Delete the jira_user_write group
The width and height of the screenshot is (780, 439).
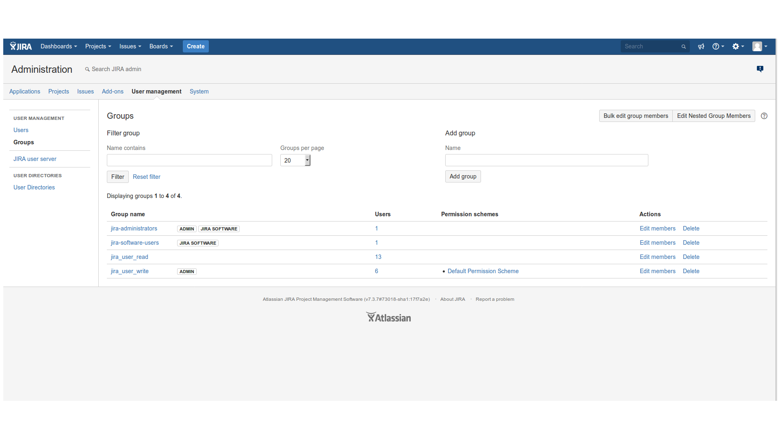point(691,271)
